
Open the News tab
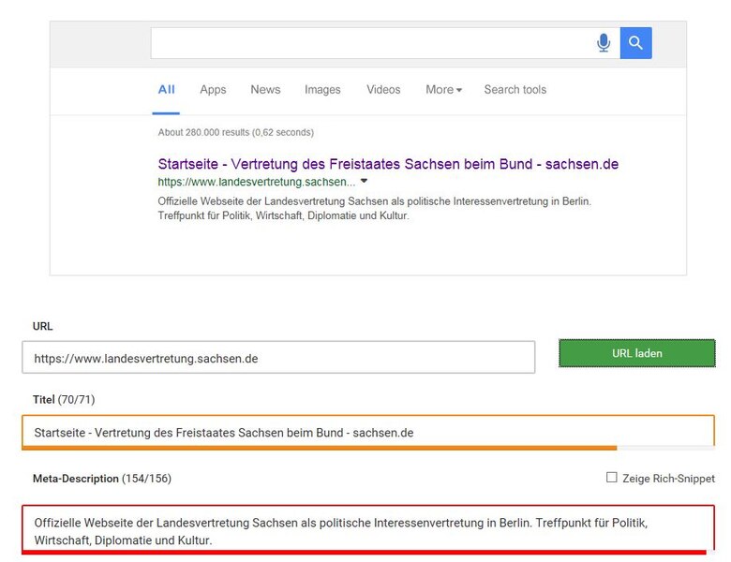[x=265, y=90]
